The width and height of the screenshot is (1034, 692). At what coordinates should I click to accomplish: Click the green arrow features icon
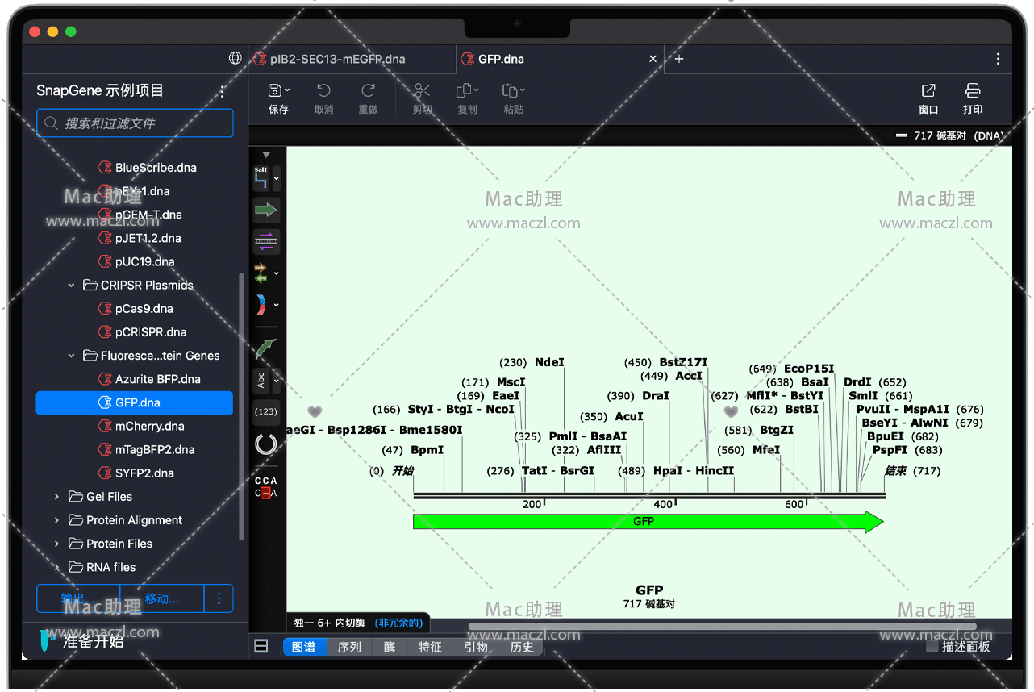[265, 210]
